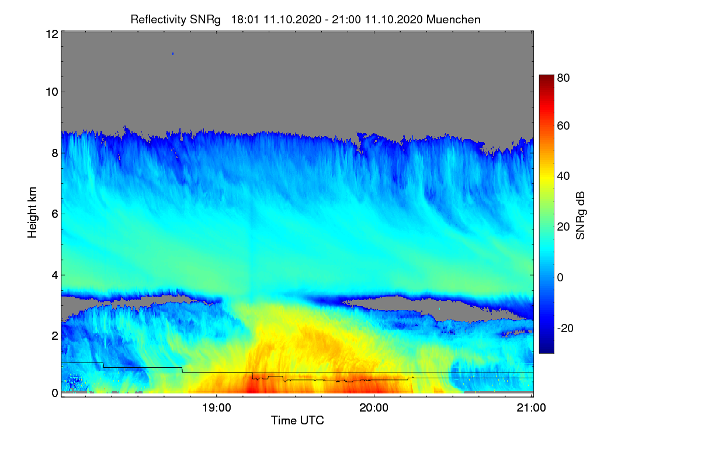Click the height tick label "10"
The height and width of the screenshot is (467, 701).
pos(51,92)
